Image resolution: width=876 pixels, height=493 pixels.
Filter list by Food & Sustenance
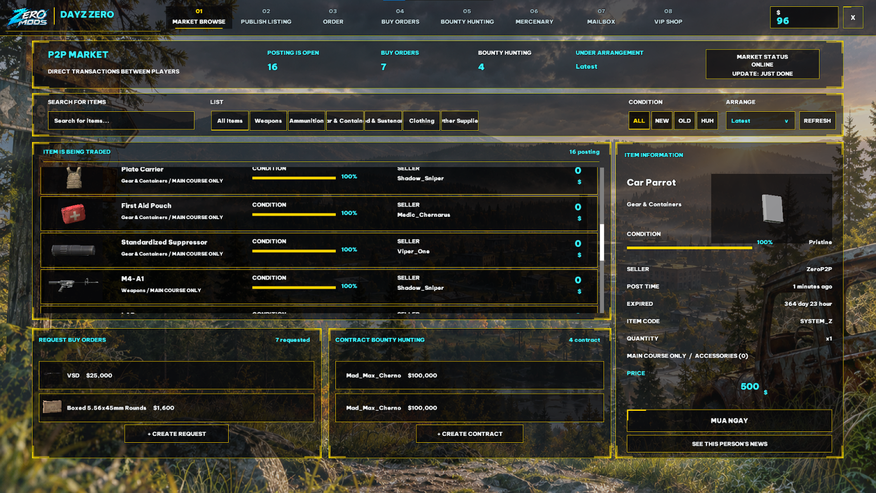(x=383, y=120)
